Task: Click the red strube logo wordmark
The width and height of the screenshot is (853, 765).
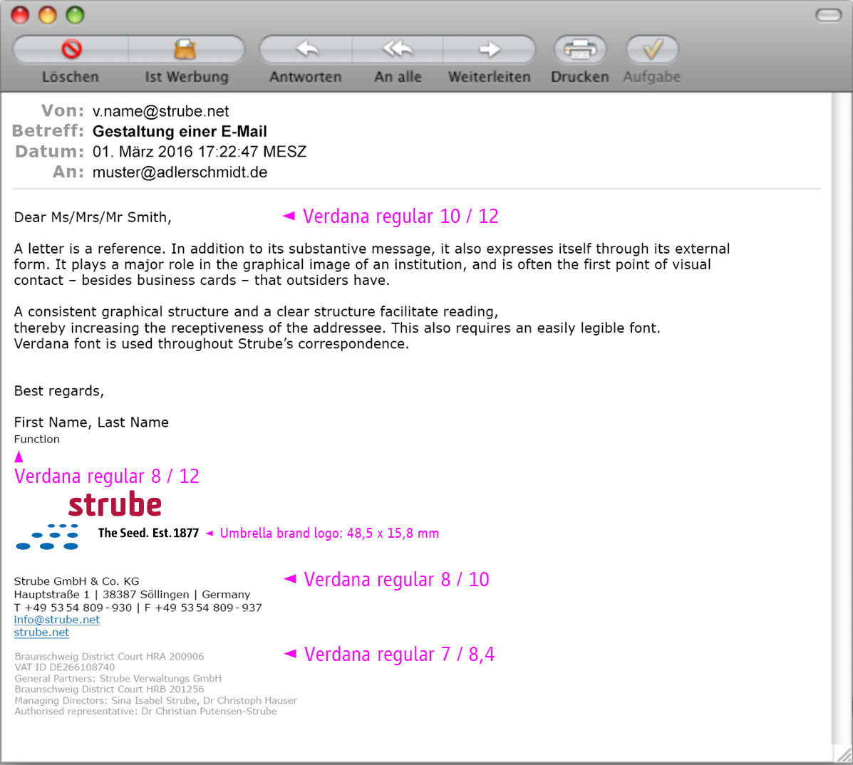Action: [115, 505]
